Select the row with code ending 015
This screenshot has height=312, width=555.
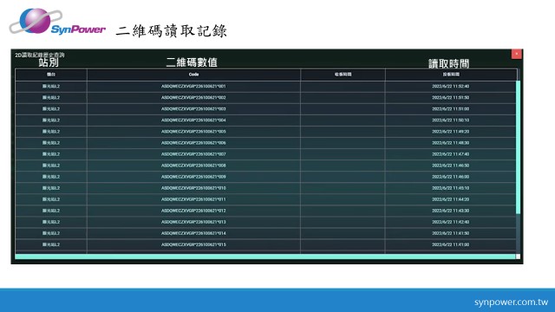tap(265, 244)
